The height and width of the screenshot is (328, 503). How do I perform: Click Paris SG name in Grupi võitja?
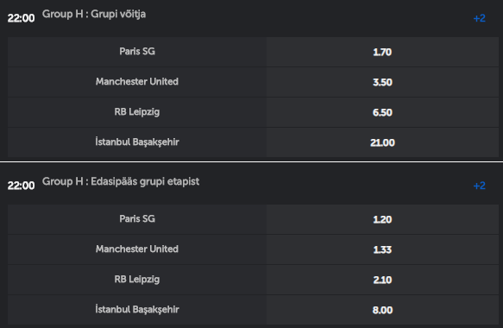[x=137, y=51]
